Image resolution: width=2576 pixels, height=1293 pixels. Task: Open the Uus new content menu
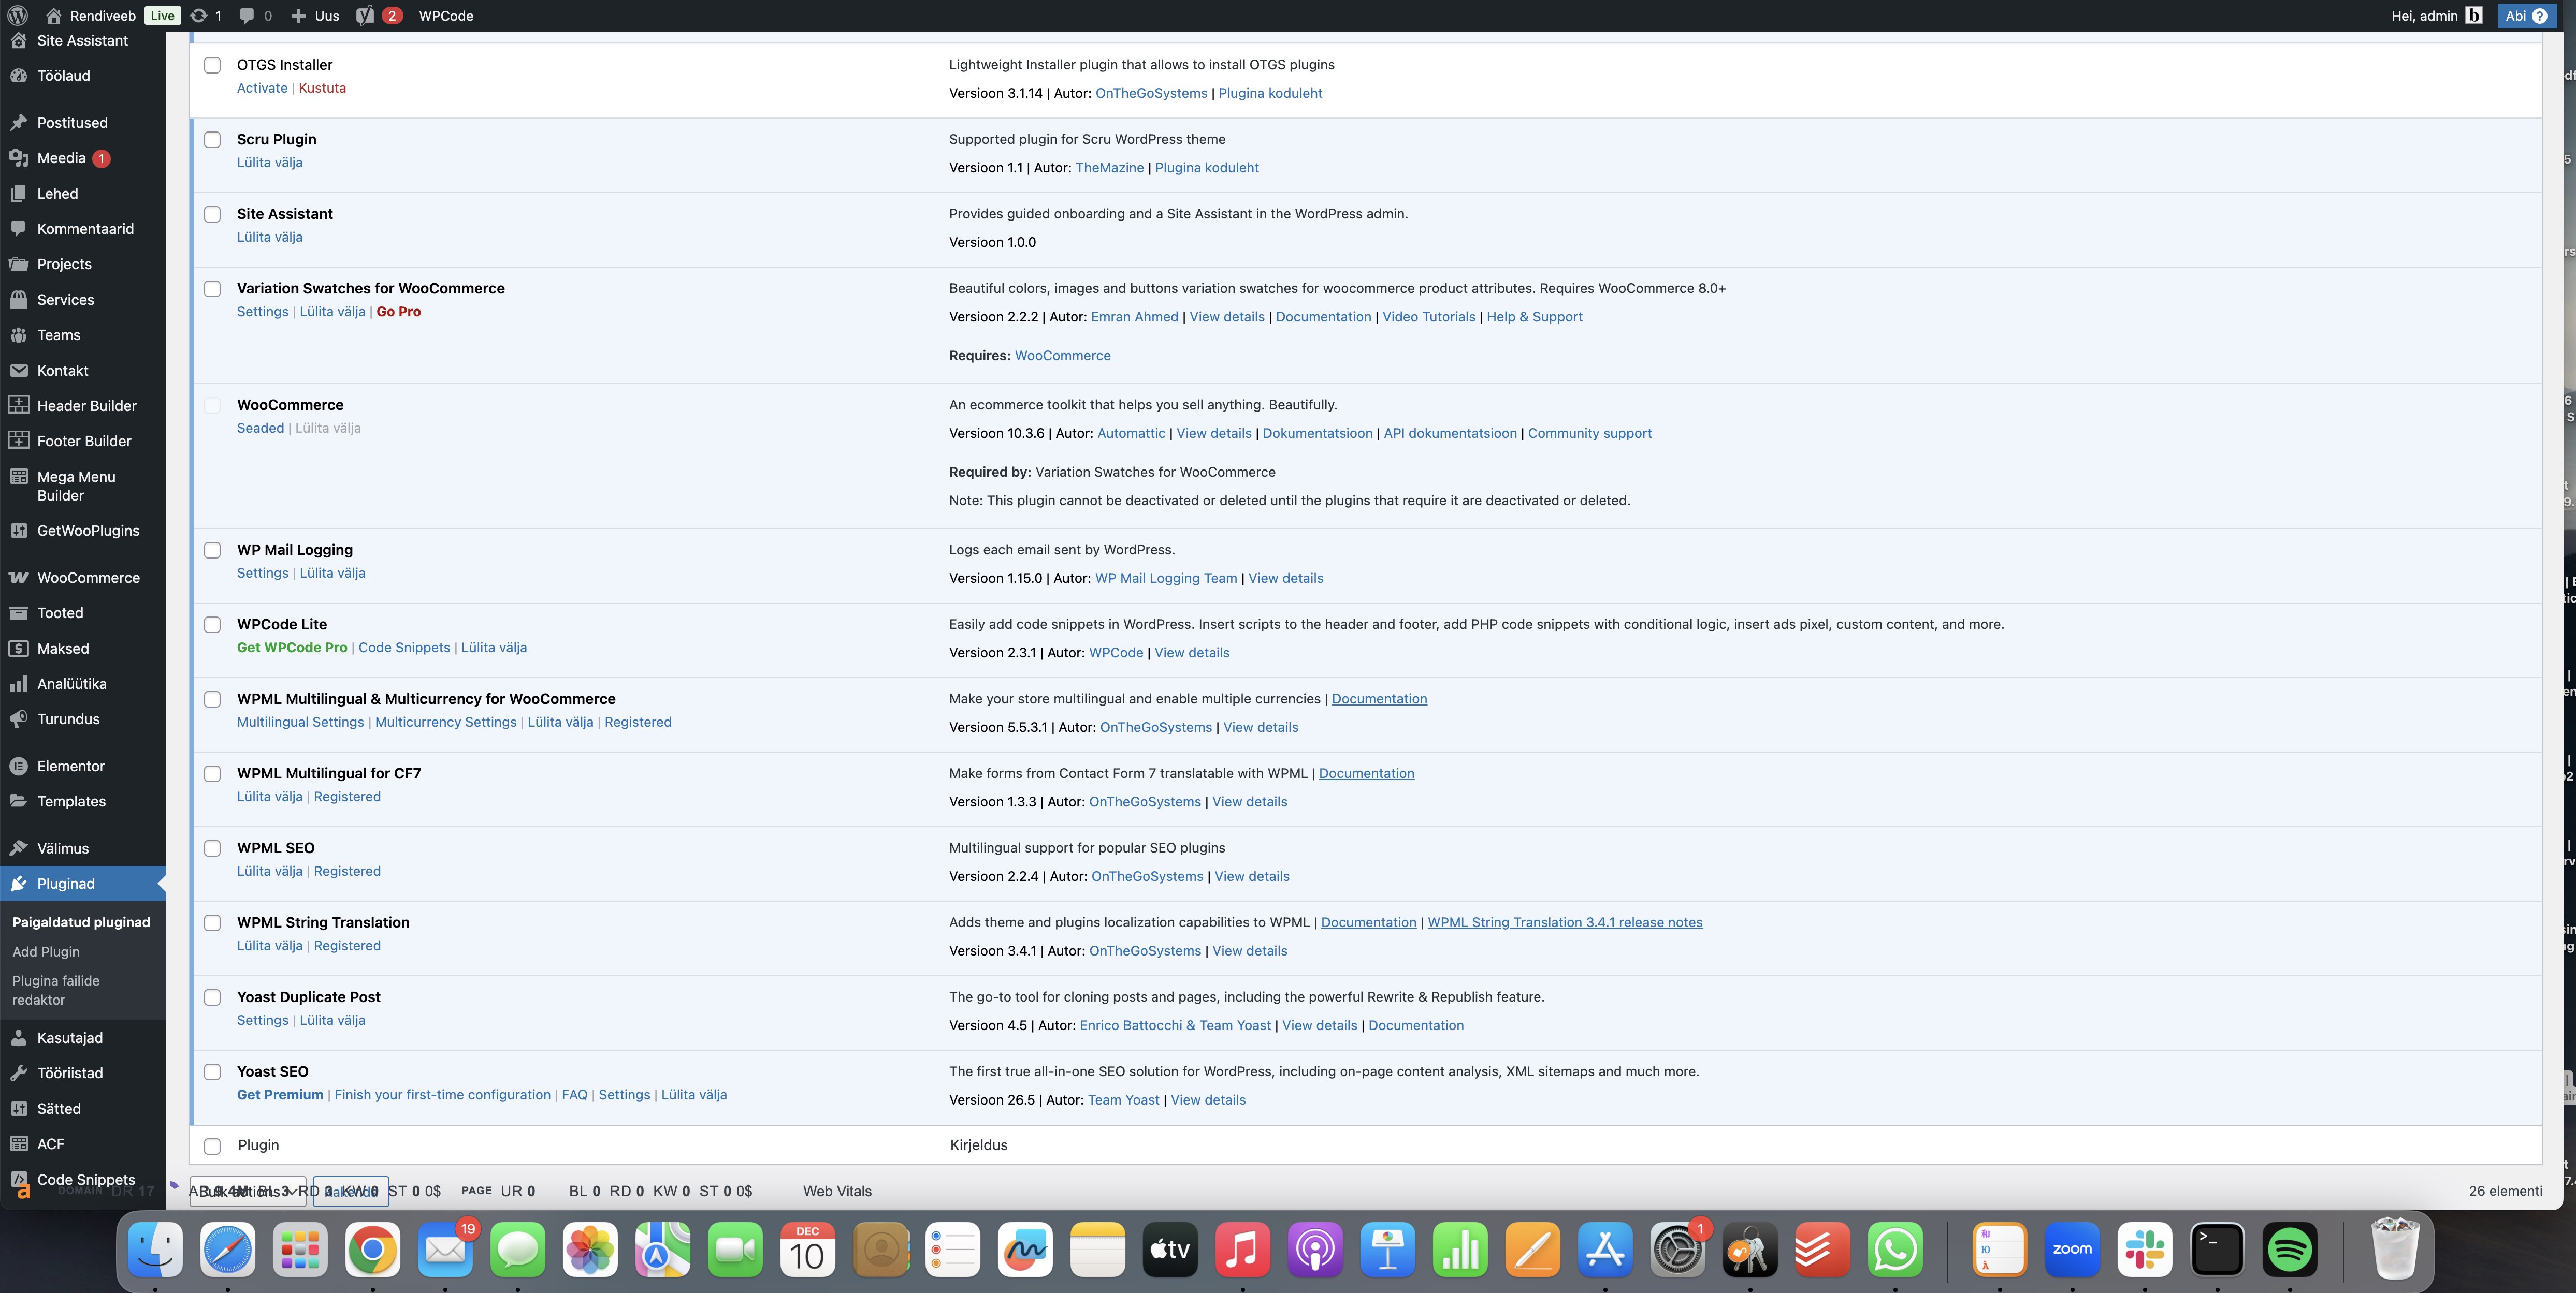[x=315, y=15]
